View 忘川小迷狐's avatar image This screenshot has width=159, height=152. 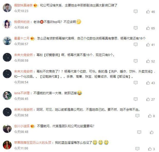pyautogui.click(x=7, y=128)
